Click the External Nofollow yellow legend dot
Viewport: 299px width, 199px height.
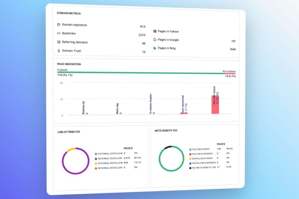pyautogui.click(x=96, y=163)
